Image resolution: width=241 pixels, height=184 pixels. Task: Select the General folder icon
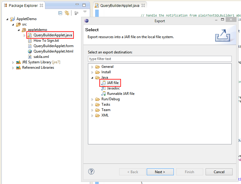pos(98,67)
